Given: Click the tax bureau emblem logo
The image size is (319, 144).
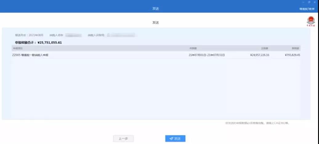Looking at the screenshot, I should click(x=311, y=21).
